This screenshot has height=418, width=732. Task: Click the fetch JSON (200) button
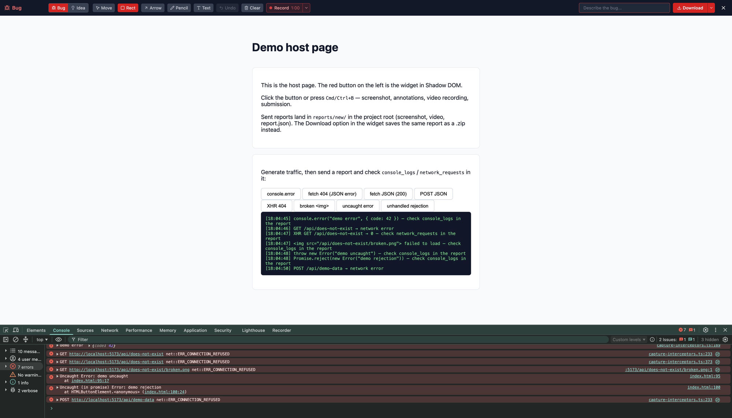coord(388,194)
